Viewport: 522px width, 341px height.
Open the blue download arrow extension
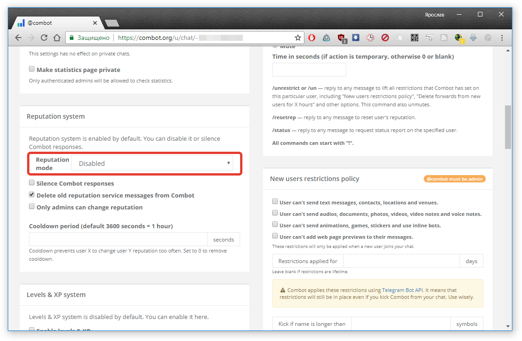(x=355, y=38)
